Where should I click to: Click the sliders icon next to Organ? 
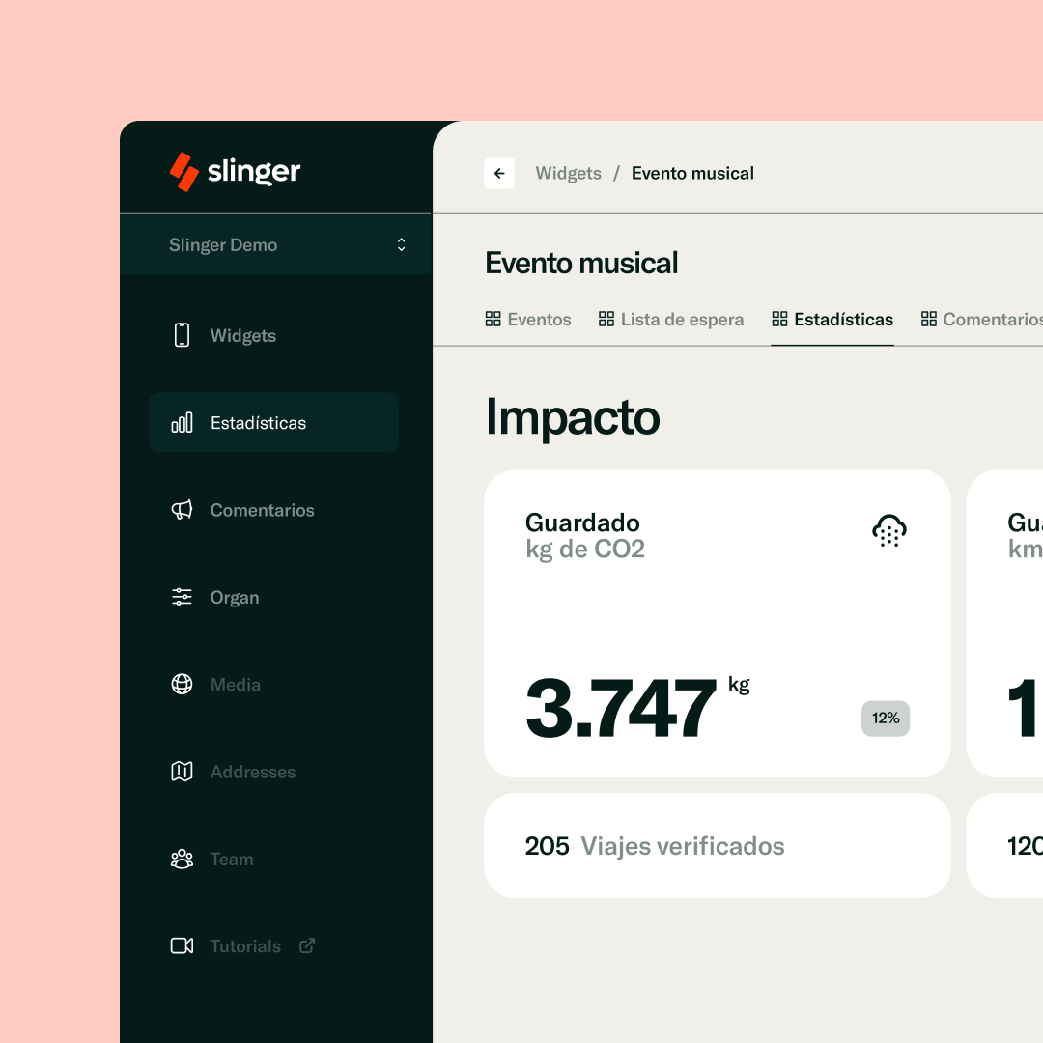(182, 597)
